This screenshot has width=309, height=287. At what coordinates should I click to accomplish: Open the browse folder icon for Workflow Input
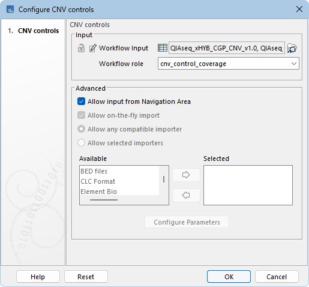[292, 48]
